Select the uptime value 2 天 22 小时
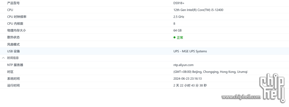 (190, 85)
